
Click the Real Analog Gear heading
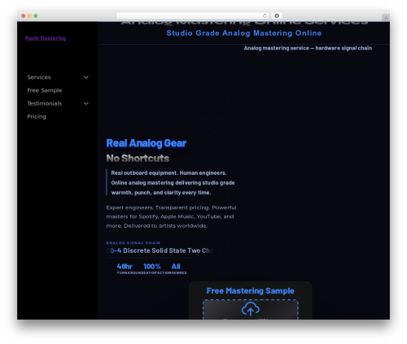point(147,143)
